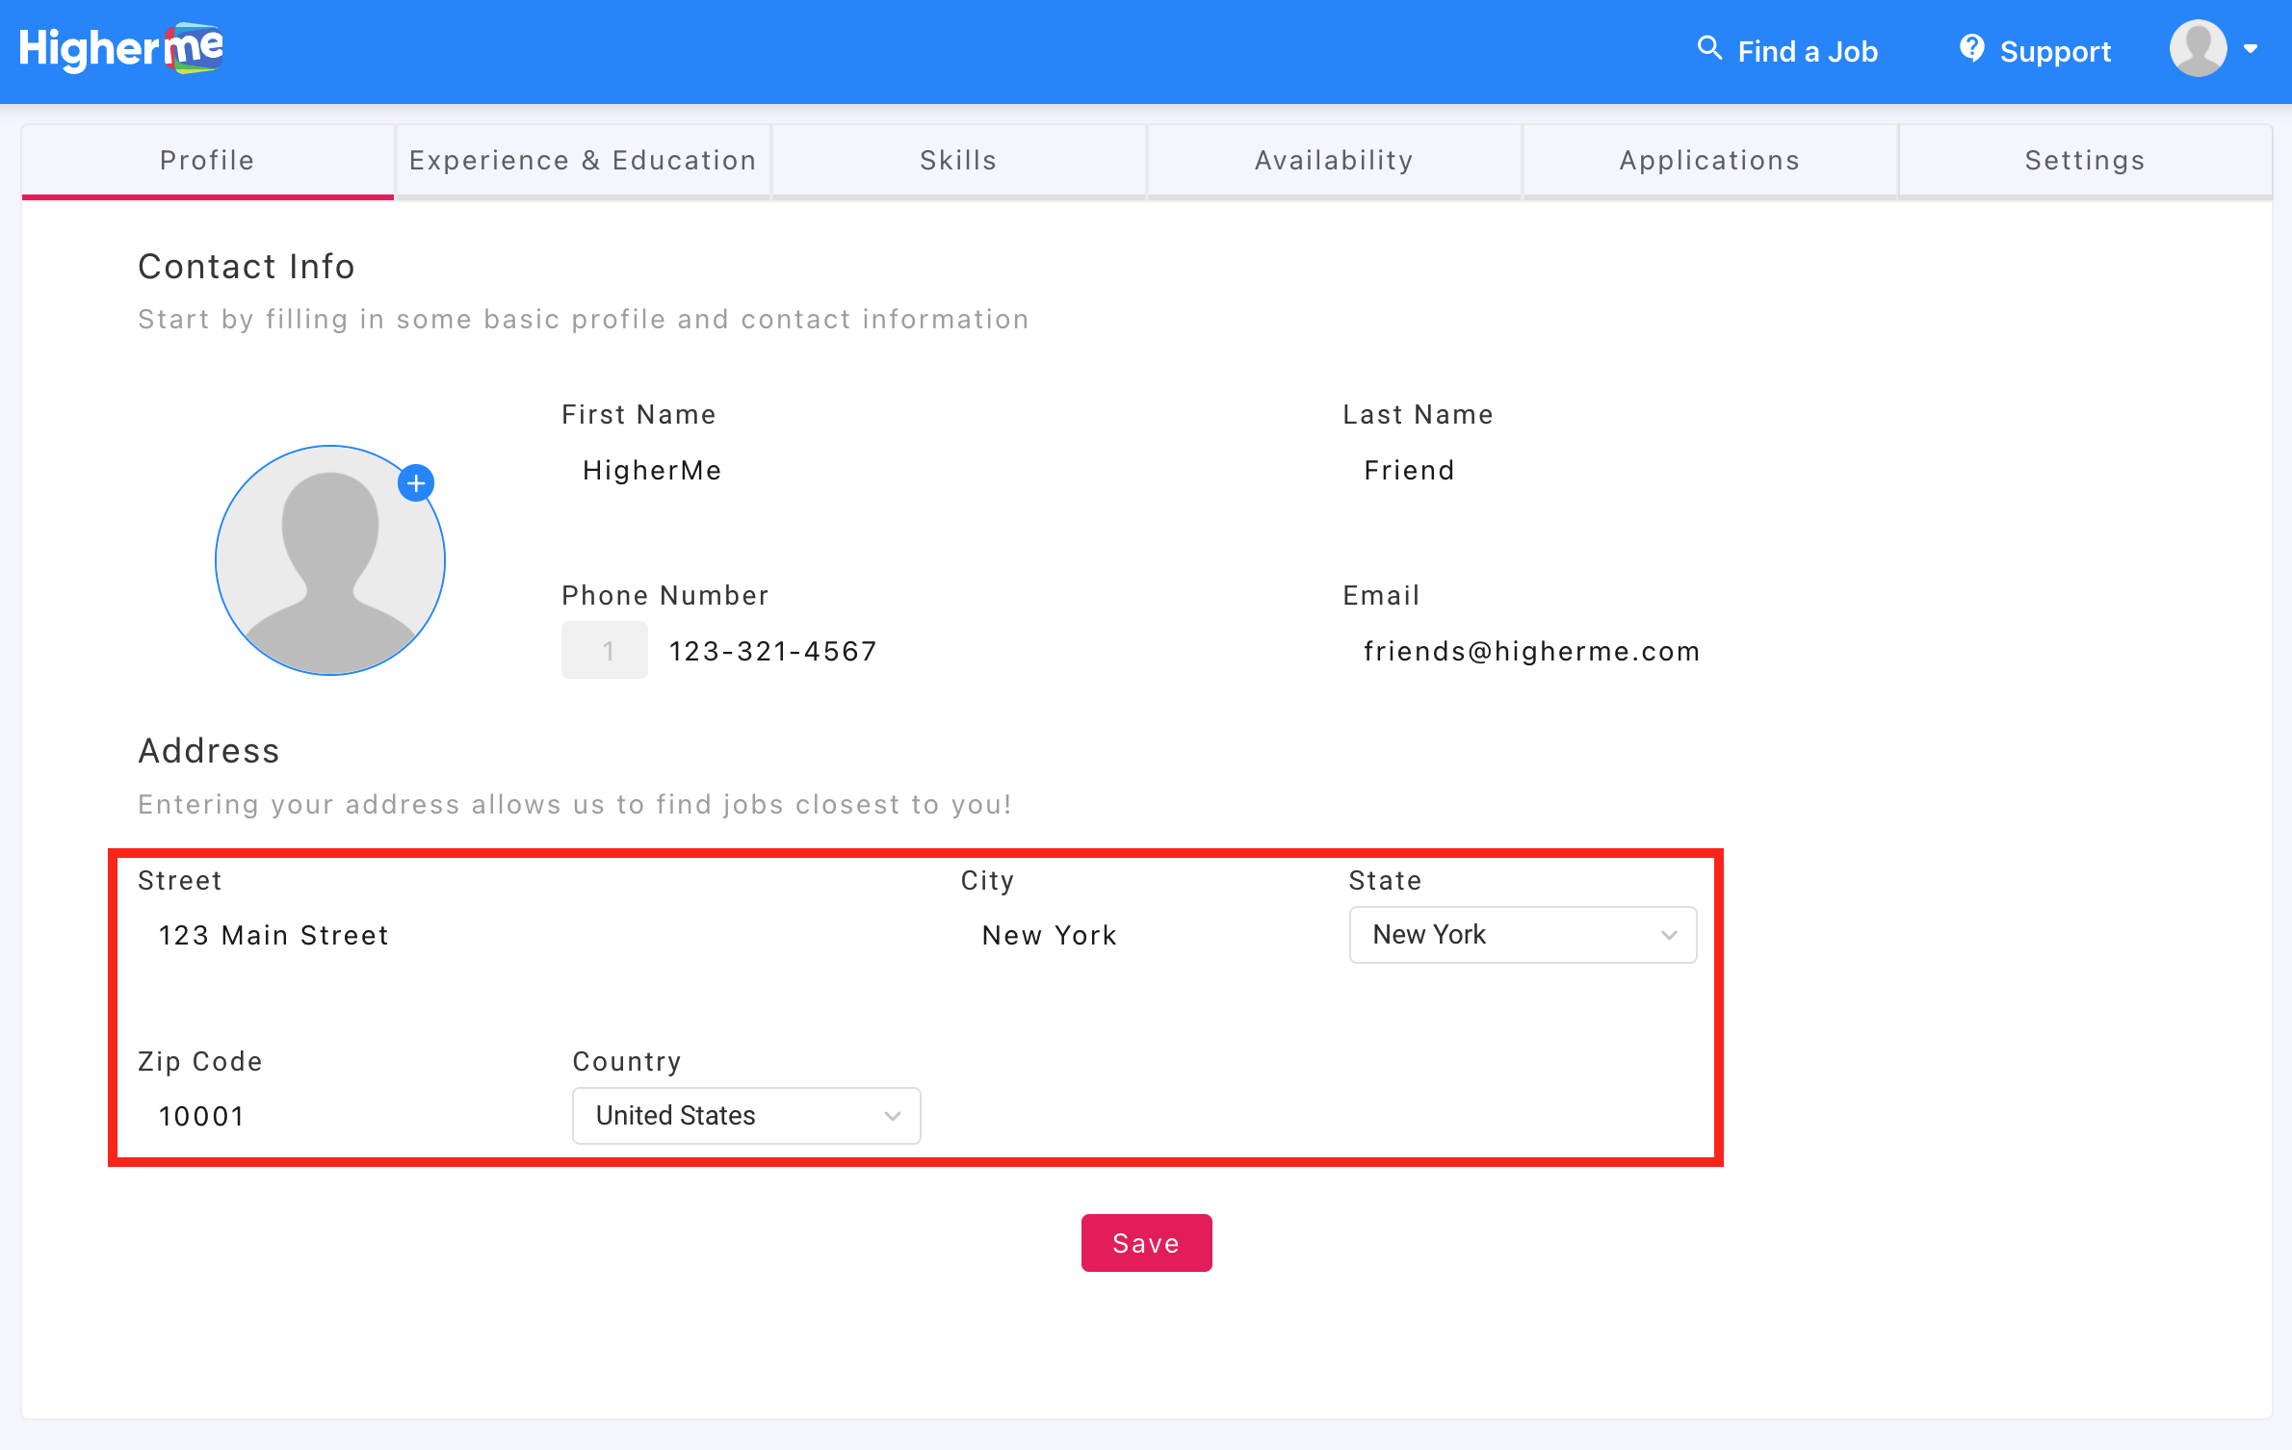Click the large profile picture placeholder

pos(329,561)
